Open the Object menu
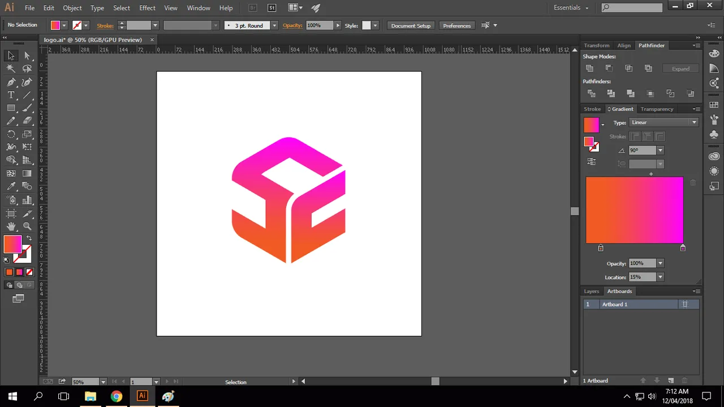 pos(72,8)
